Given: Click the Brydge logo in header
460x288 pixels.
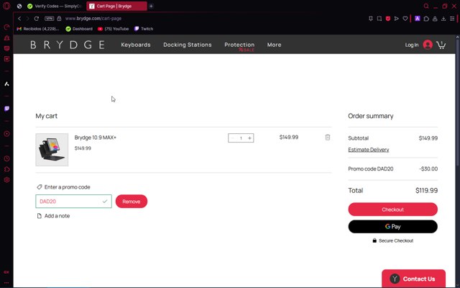Looking at the screenshot, I should click(x=68, y=45).
